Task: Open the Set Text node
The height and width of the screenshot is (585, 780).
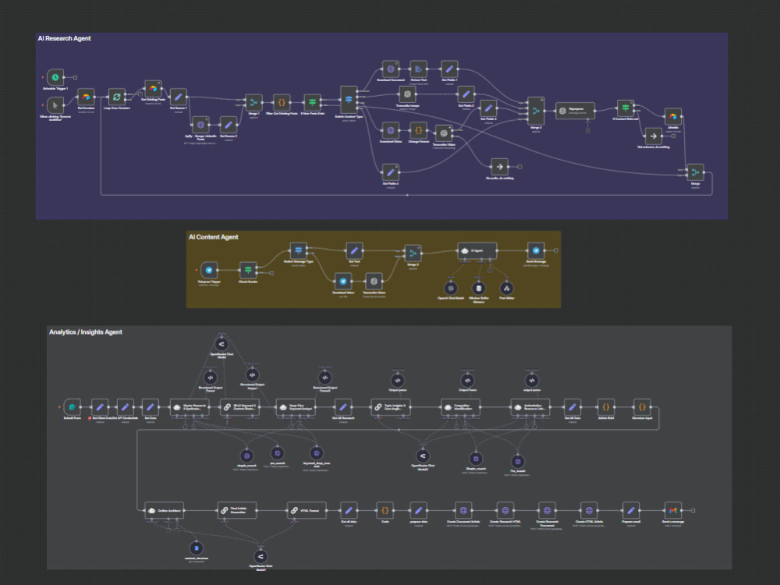Action: coord(354,250)
